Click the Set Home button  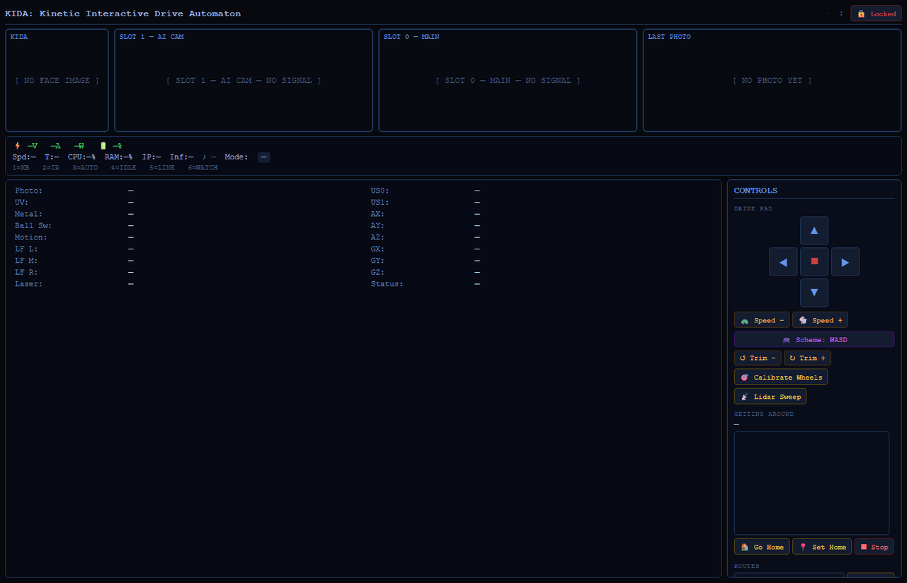(822, 547)
